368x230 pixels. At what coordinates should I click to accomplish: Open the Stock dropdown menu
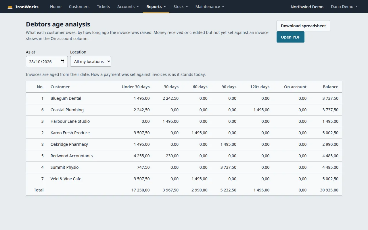pyautogui.click(x=181, y=7)
